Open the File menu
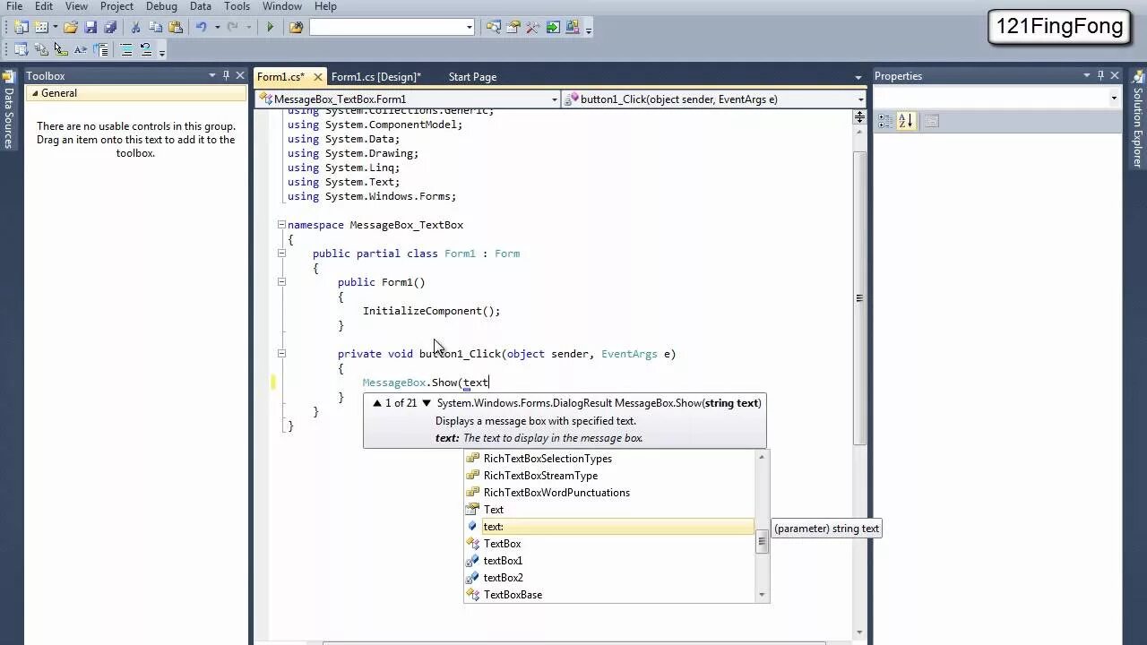This screenshot has height=645, width=1147. (x=13, y=6)
